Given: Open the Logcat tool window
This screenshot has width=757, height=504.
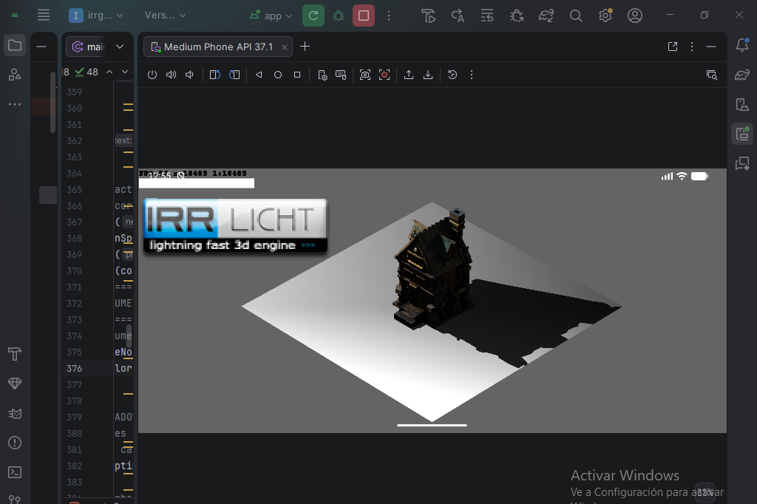Looking at the screenshot, I should [x=15, y=413].
